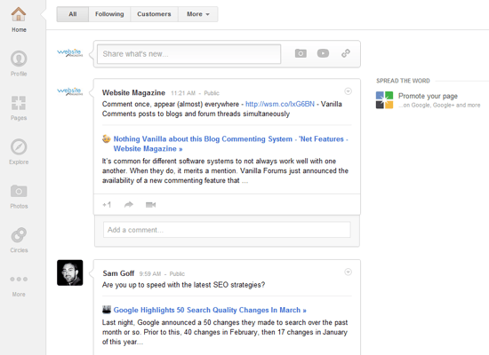Click the Add a comment field
Viewport: 489px width, 355px height.
click(x=227, y=230)
